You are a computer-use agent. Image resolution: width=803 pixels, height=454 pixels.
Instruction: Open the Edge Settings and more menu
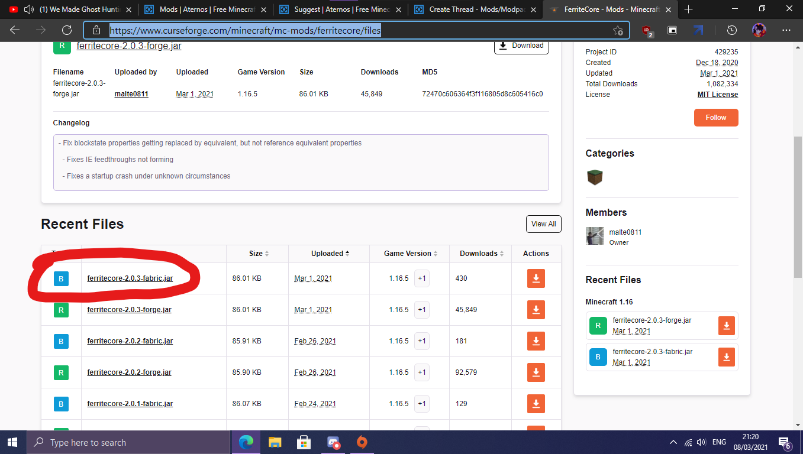[786, 31]
